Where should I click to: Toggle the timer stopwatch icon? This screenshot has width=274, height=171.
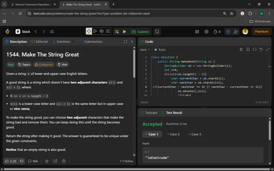point(228,31)
